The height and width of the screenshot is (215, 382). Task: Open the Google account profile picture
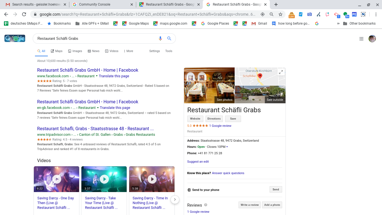[x=372, y=39]
